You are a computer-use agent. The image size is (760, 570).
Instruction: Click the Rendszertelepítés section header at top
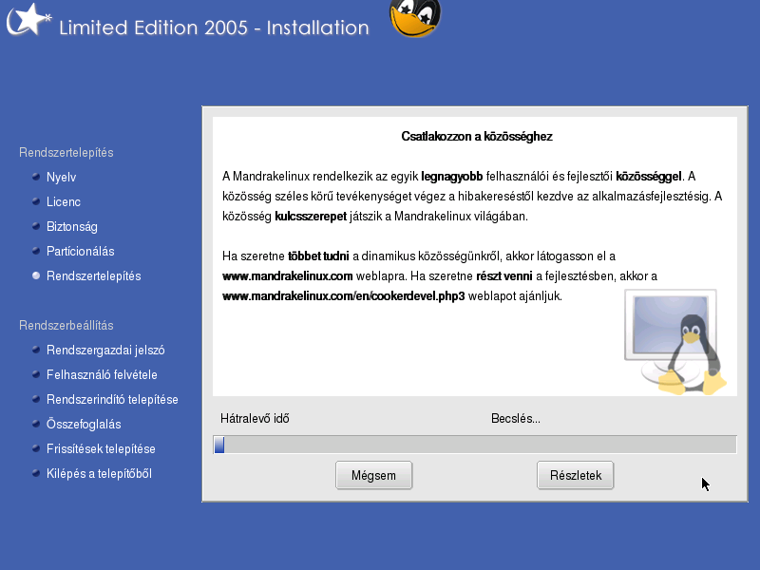(66, 152)
